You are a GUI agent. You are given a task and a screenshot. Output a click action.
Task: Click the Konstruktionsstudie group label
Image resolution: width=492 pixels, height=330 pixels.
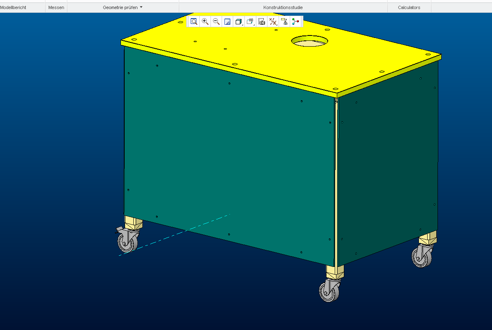[283, 7]
